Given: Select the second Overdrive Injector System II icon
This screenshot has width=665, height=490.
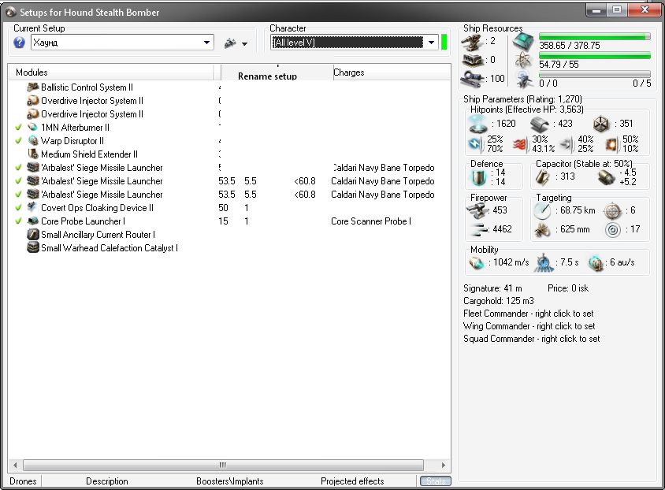Looking at the screenshot, I should click(32, 114).
